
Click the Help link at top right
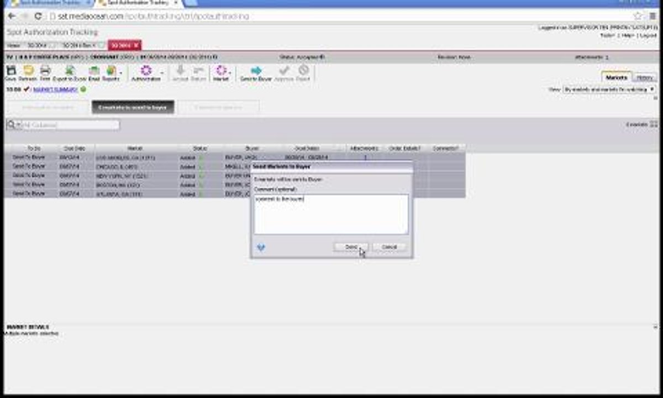tap(628, 35)
